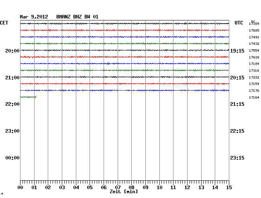The image size is (261, 198).
Task: Click the x-axis minute label "07"
Action: point(118,188)
